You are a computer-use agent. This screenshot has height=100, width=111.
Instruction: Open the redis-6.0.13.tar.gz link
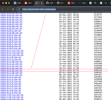pyautogui.click(x=11, y=15)
